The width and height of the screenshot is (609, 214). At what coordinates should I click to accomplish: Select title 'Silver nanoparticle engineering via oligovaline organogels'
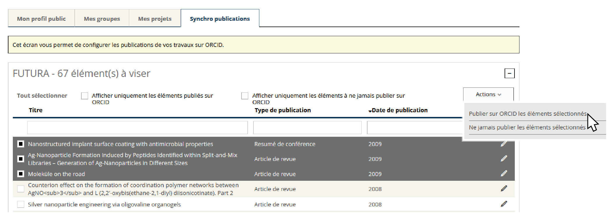pos(104,204)
